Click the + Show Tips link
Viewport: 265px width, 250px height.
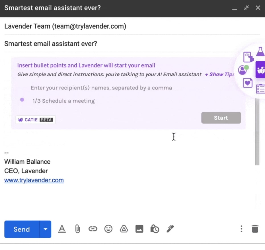(x=220, y=74)
